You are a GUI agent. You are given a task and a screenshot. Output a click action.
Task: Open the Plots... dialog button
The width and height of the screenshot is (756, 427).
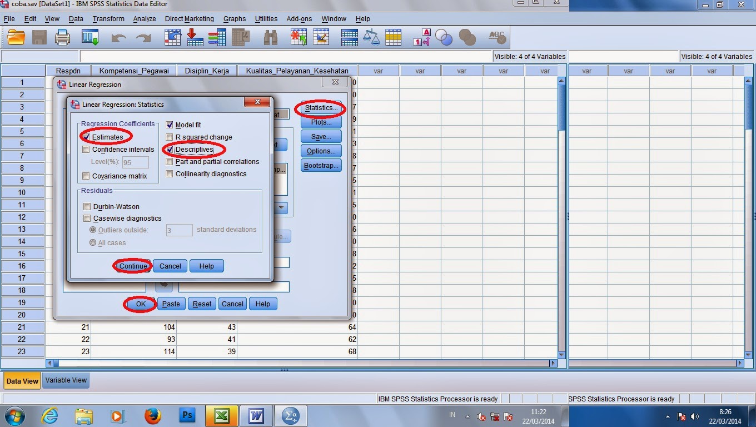coord(321,122)
